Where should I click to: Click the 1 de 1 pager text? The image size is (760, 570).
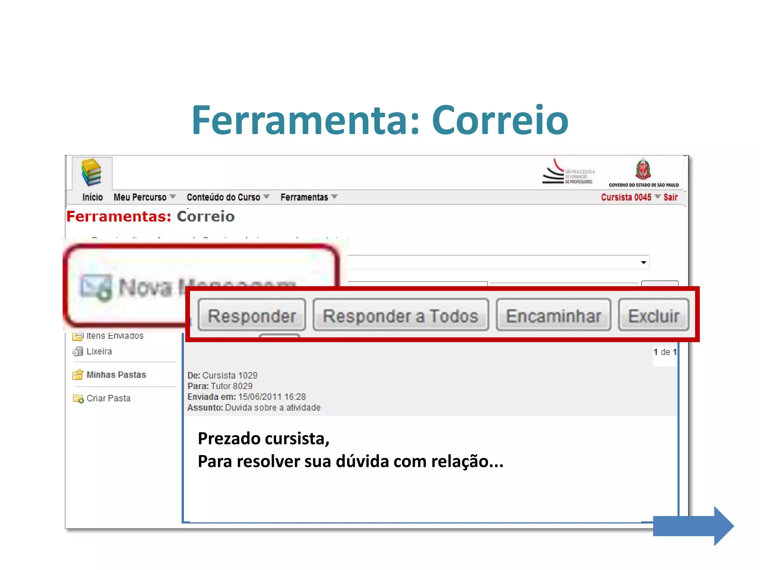(x=665, y=352)
